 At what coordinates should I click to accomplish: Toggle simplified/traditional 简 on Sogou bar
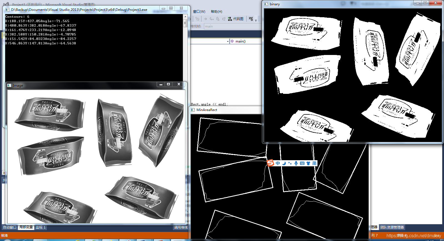tap(314, 163)
